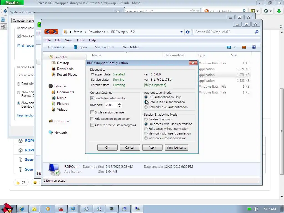Open the Share with dropdown
The width and height of the screenshot is (284, 213).
tap(105, 47)
